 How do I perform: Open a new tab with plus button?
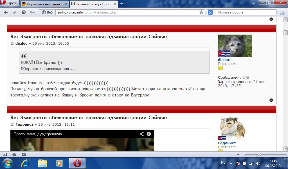[x=122, y=4]
